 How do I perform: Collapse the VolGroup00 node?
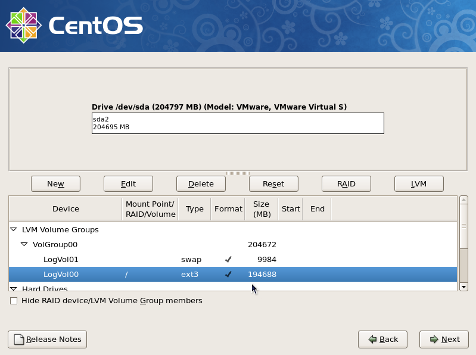tap(24, 245)
